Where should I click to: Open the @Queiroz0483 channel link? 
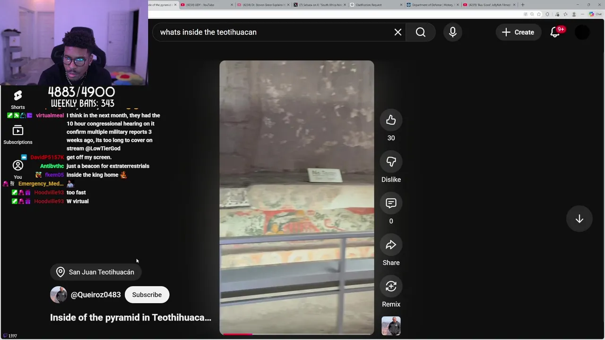[95, 295]
